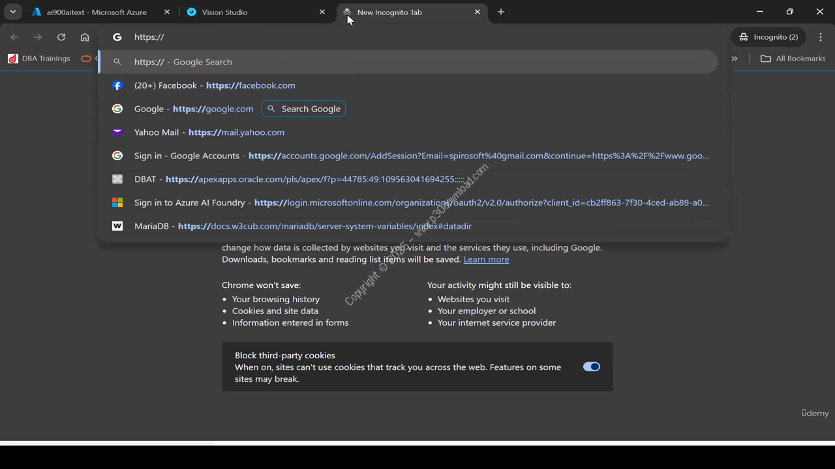Open All Bookmarks folder
Image resolution: width=835 pixels, height=469 pixels.
[x=793, y=59]
